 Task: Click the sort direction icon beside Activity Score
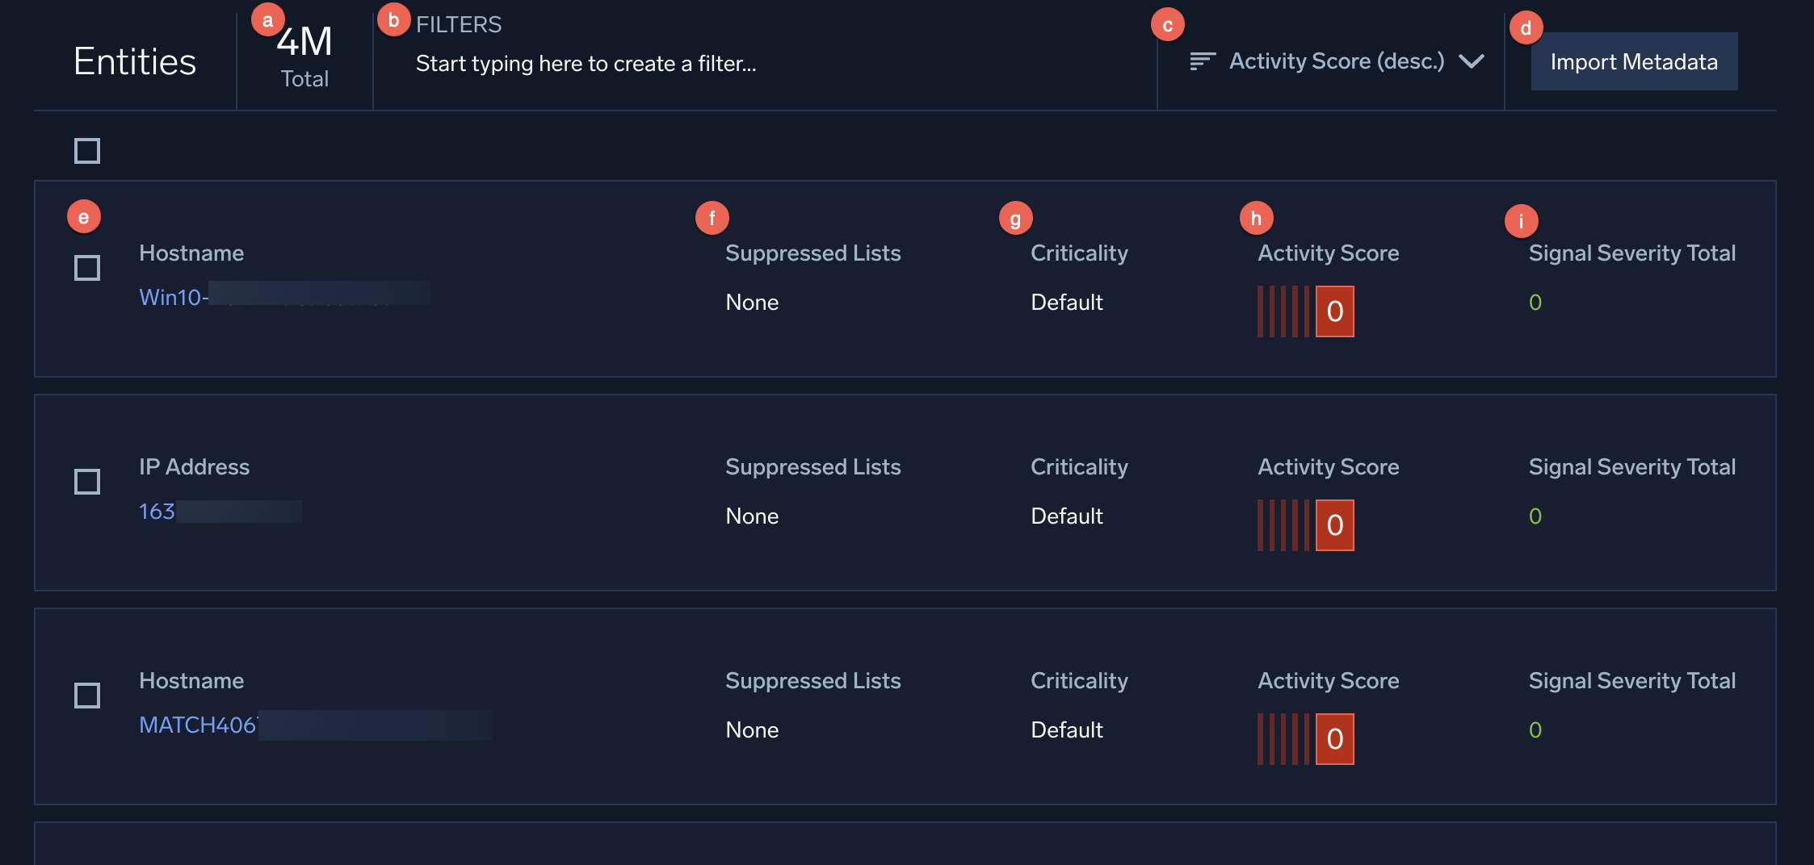pos(1201,60)
